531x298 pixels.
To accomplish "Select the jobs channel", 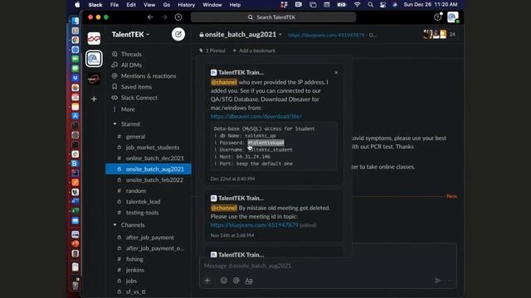I will point(131,281).
